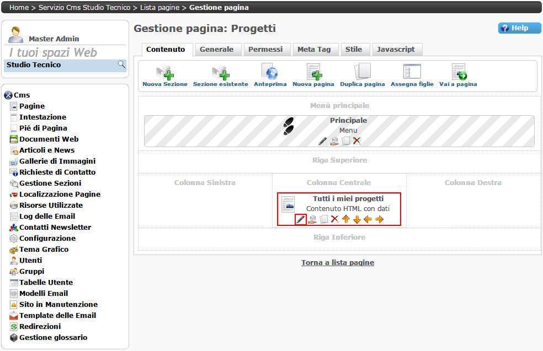Follow the Torna a lista pagine link
Viewport: 543px width, 351px height.
[338, 263]
